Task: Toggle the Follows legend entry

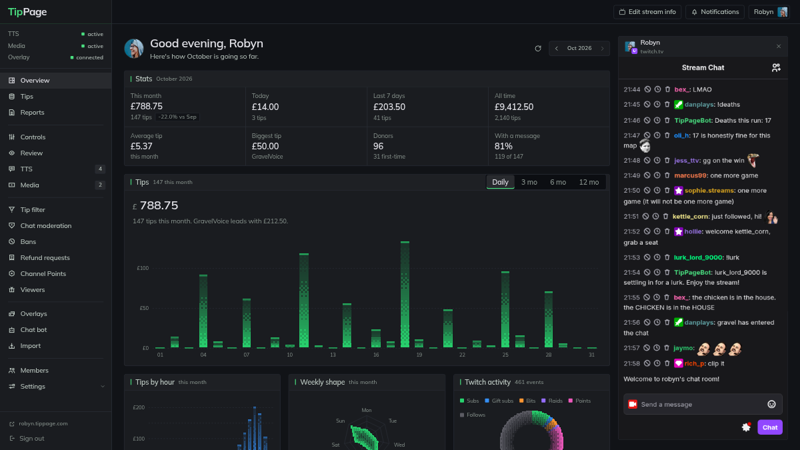Action: coord(473,415)
